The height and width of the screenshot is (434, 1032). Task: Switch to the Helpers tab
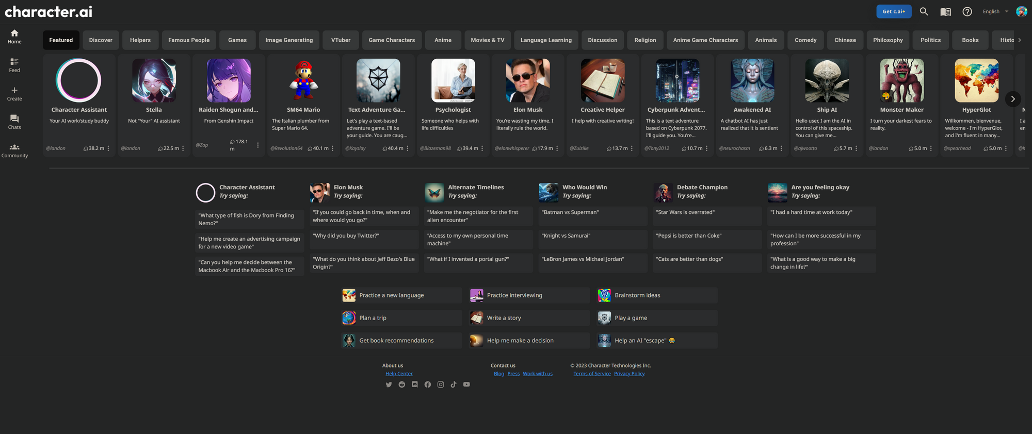tap(140, 40)
